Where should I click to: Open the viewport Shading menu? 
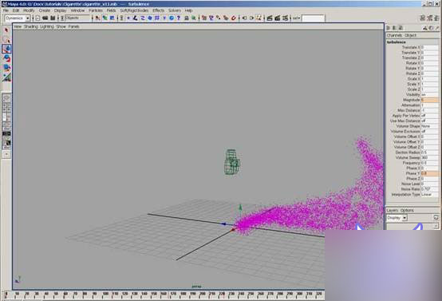click(31, 26)
